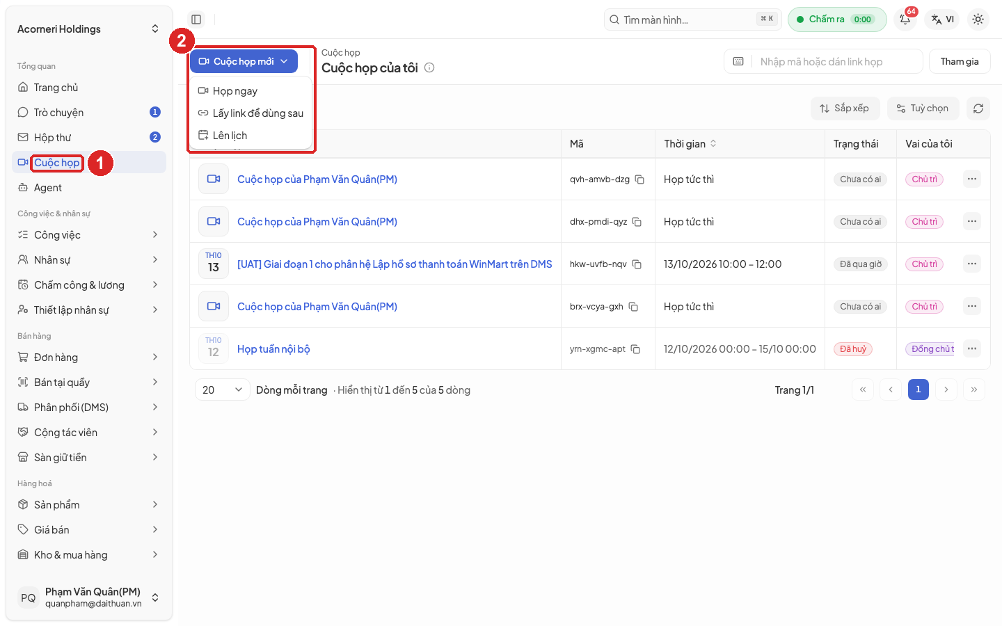
Task: Copy meeting code yrn-xgmc-apt
Action: click(x=635, y=349)
